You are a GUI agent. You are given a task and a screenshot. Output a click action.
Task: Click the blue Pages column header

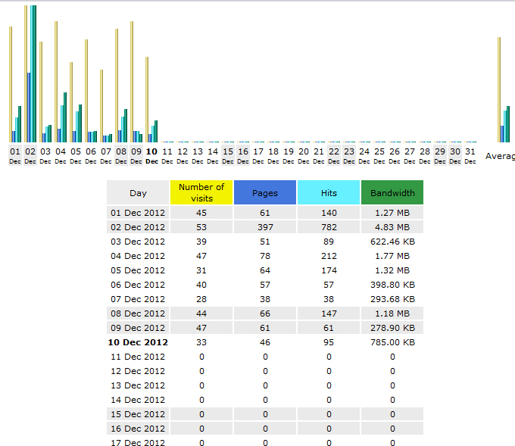265,192
